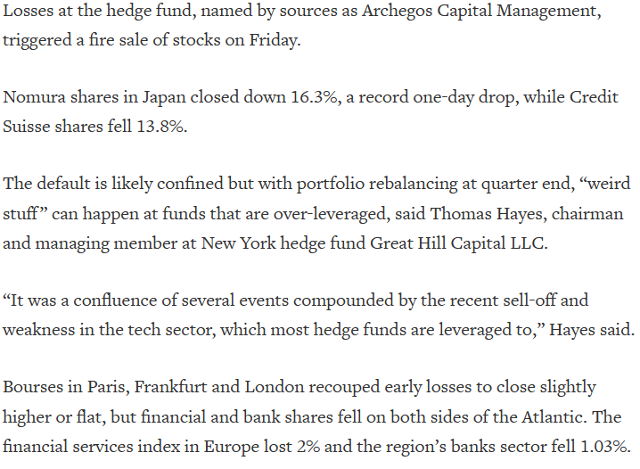This screenshot has height=469, width=640.
Task: Click the '16.3%' figure
Action: [x=314, y=97]
